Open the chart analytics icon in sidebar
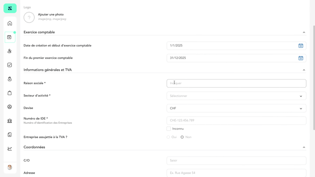This screenshot has width=315, height=177. tap(10, 148)
